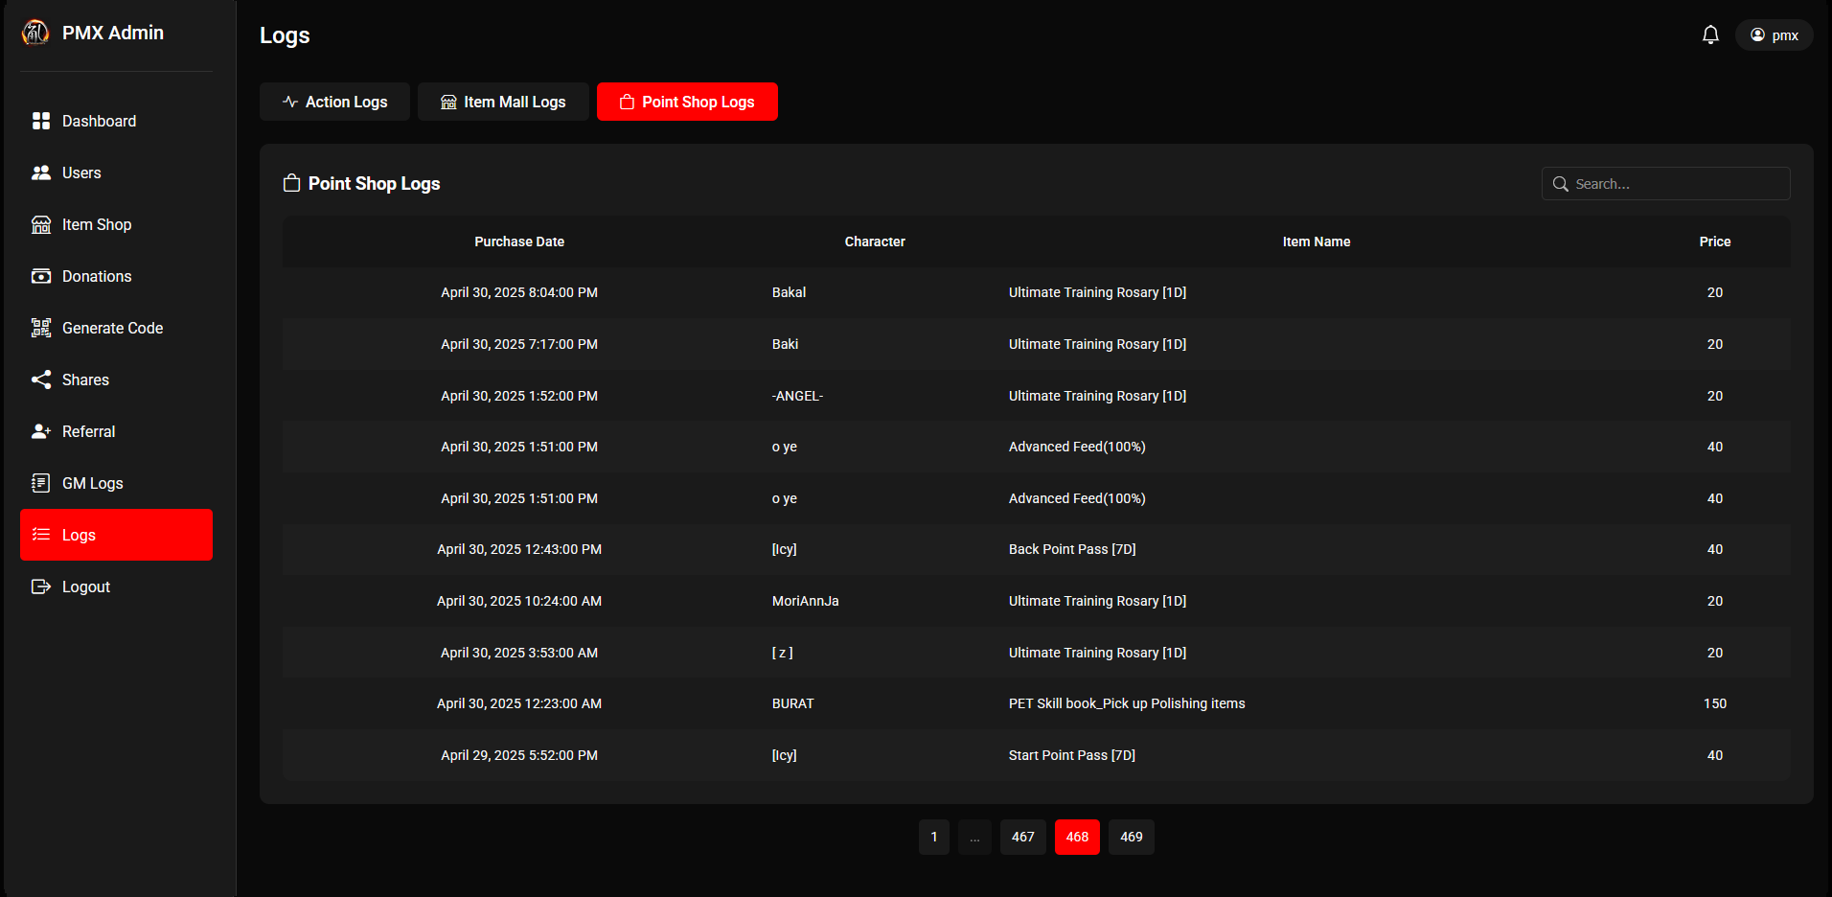Select the Item Shop storefront icon

pyautogui.click(x=41, y=224)
